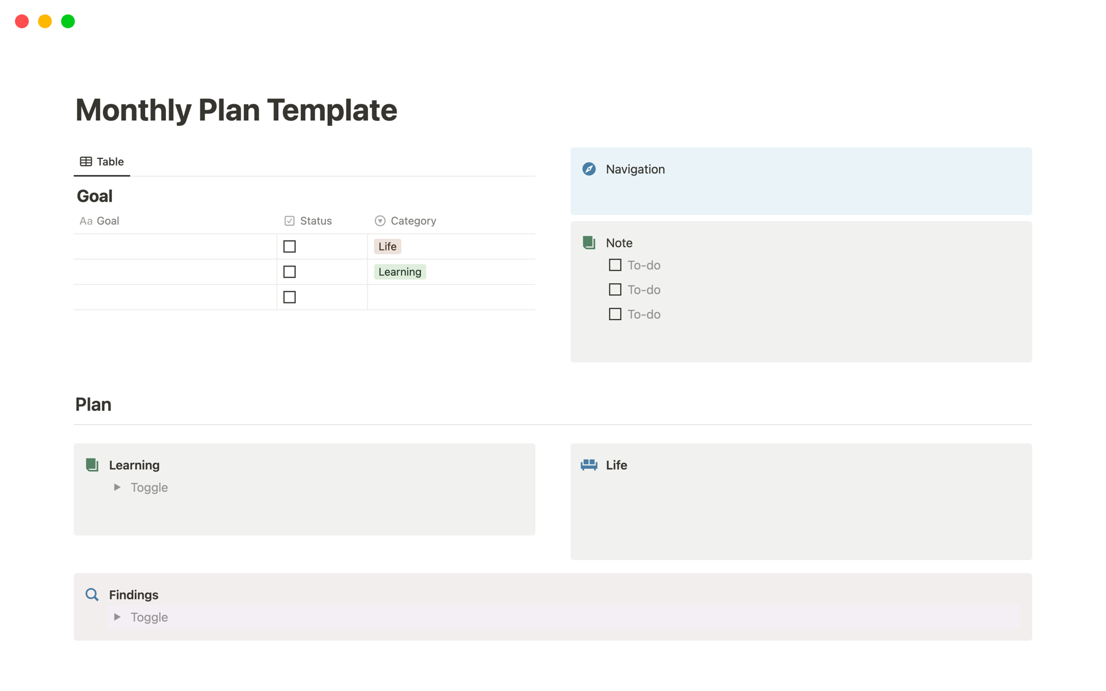Click the magnifying glass icon next to Findings
The width and height of the screenshot is (1106, 691).
point(92,594)
